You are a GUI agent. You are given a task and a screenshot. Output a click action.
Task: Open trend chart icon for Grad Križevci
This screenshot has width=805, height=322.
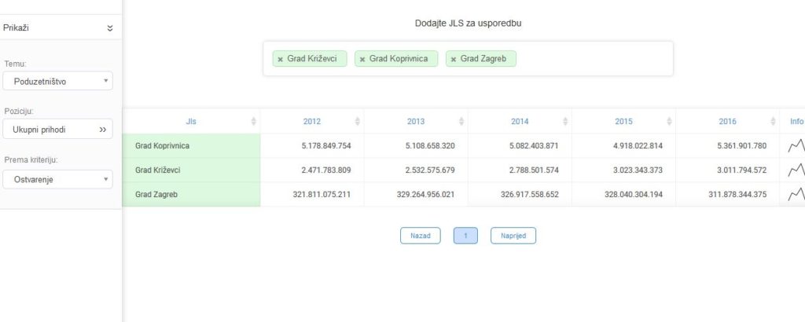(796, 170)
